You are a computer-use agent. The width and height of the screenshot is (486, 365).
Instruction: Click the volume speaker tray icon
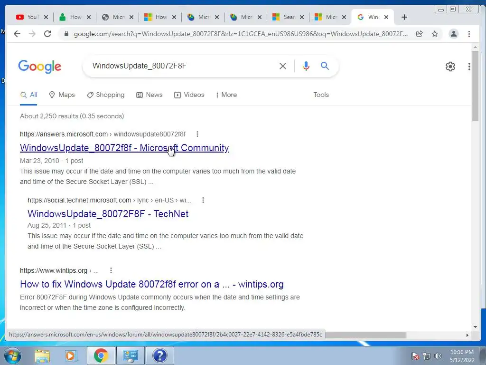(438, 356)
